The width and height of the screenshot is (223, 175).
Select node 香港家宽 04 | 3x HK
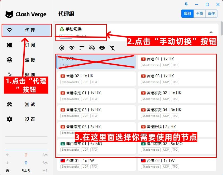177,113
